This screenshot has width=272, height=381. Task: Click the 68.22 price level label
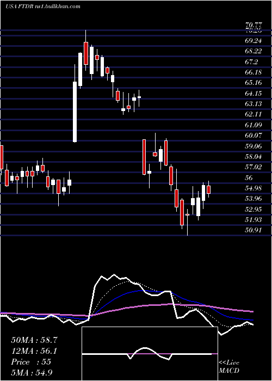coord(254,51)
